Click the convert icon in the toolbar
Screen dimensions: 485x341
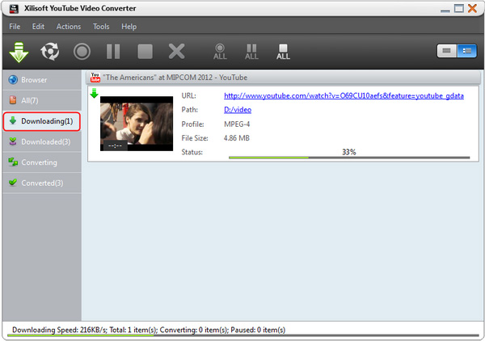point(50,52)
